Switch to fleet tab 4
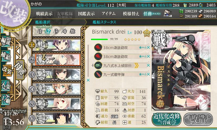The width and height of the screenshot is (217, 130). point(65,31)
